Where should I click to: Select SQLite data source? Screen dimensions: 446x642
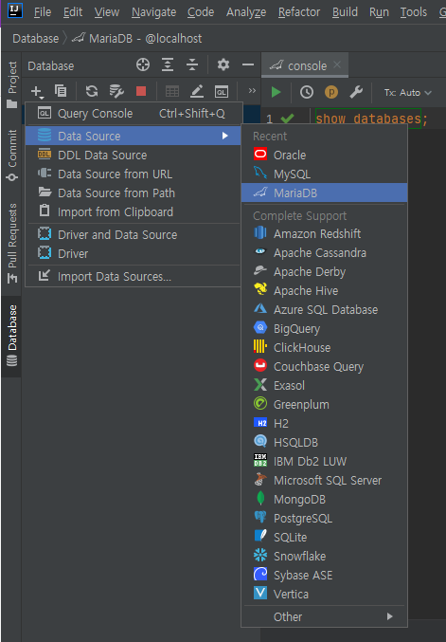[x=324, y=537]
